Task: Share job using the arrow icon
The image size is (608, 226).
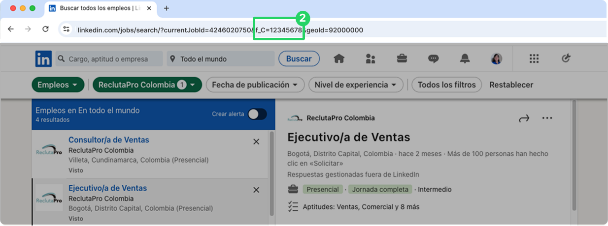Action: [x=524, y=118]
